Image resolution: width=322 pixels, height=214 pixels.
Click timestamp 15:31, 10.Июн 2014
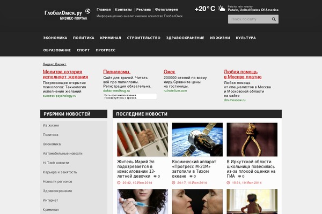247,182
